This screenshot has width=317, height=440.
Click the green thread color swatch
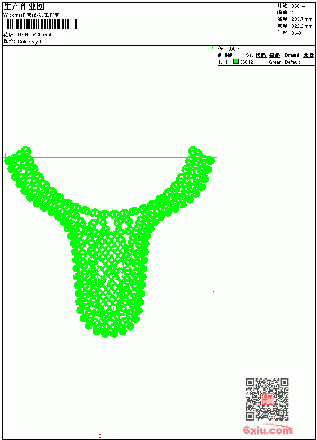pyautogui.click(x=236, y=62)
